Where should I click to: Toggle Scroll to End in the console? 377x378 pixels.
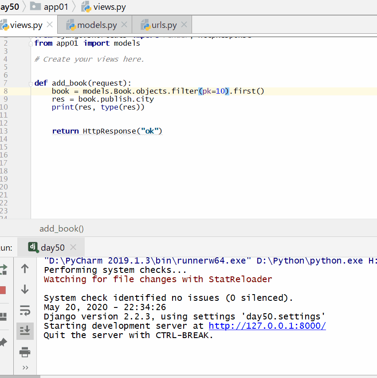click(25, 331)
